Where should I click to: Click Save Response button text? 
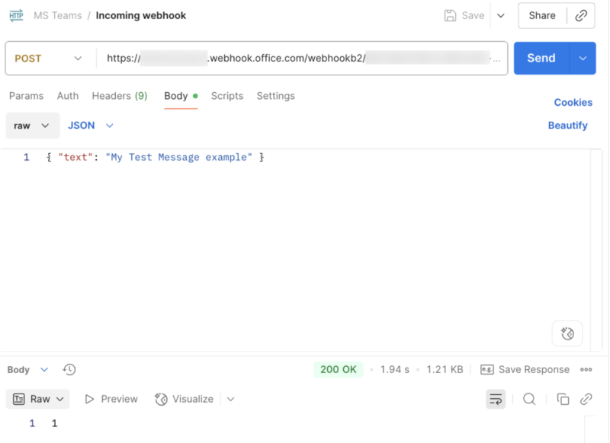point(534,369)
